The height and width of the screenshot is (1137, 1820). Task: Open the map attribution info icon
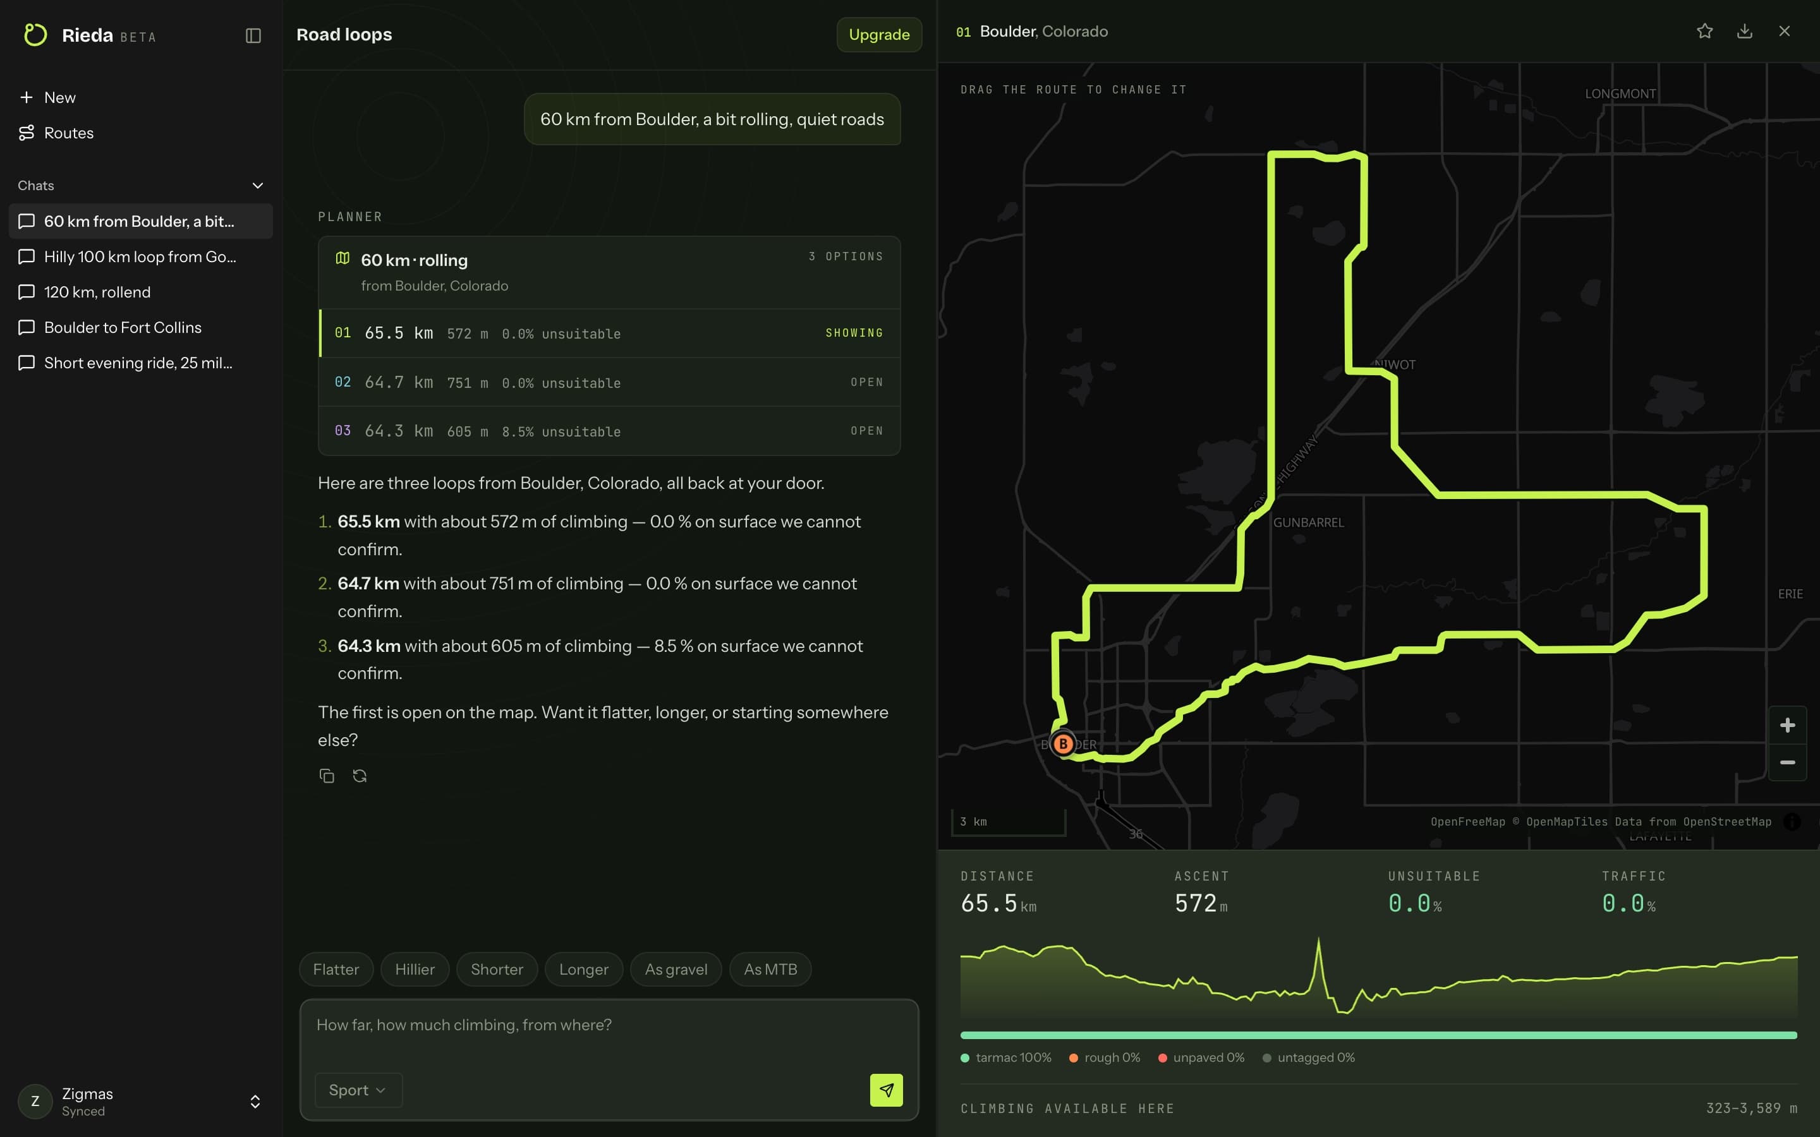pyautogui.click(x=1792, y=822)
